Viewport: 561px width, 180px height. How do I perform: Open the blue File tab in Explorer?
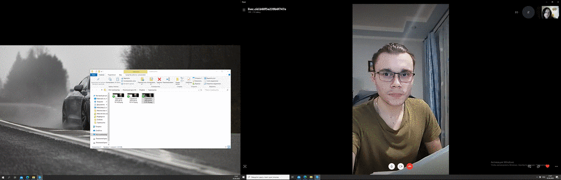pos(94,74)
